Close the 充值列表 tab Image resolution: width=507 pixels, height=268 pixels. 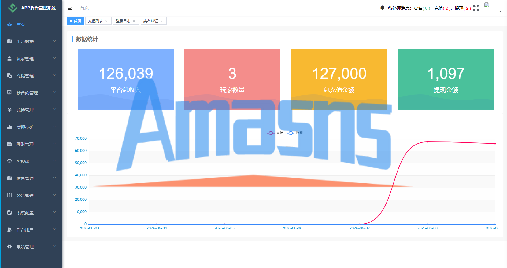106,21
